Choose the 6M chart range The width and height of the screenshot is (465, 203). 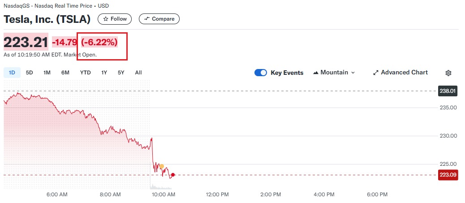point(65,73)
